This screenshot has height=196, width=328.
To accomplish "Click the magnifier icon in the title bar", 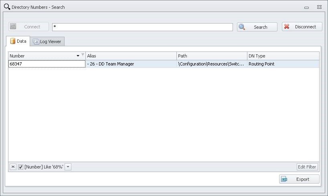I will 7,7.
